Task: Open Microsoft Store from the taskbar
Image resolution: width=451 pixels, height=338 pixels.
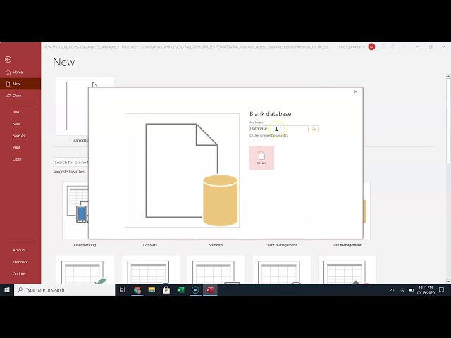Action: click(x=166, y=290)
